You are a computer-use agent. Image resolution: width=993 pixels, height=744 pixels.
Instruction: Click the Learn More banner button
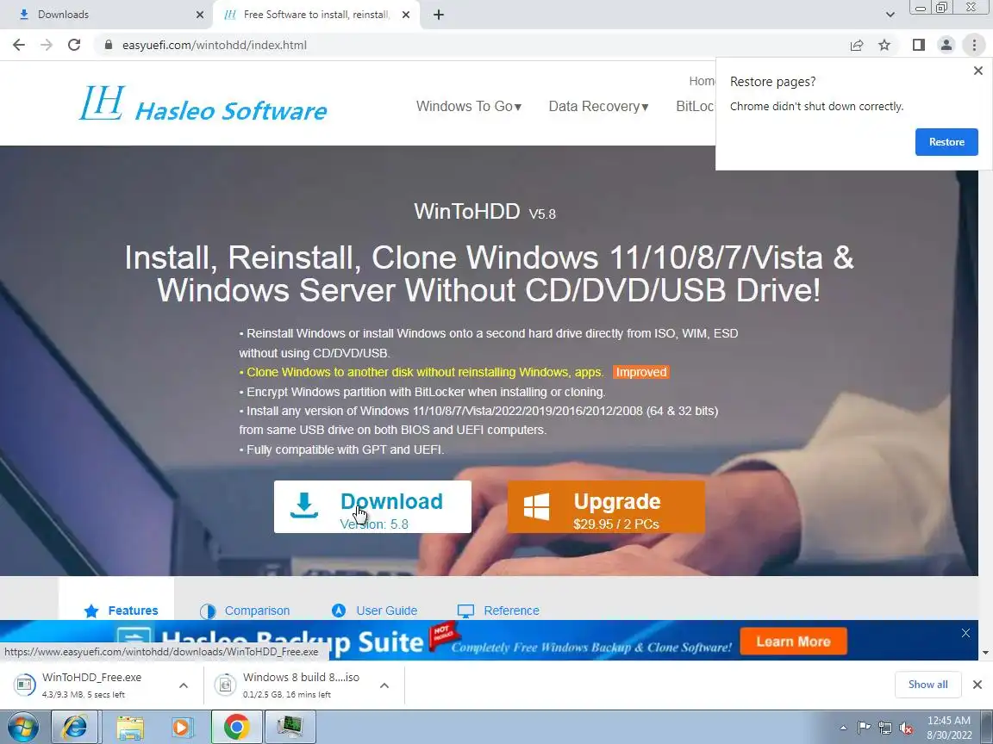(x=793, y=642)
